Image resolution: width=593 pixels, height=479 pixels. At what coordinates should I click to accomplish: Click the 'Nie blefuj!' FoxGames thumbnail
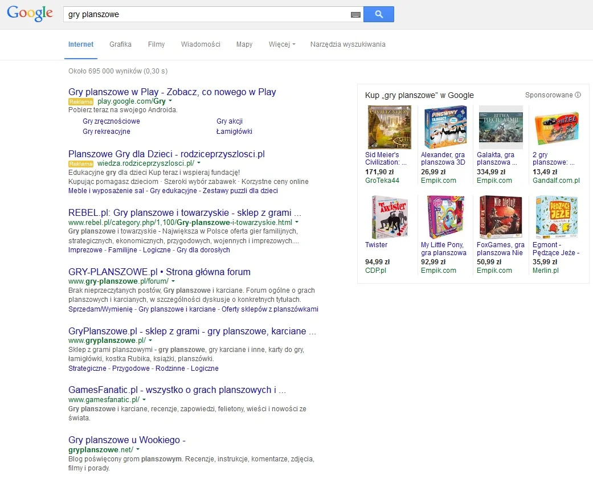(501, 217)
